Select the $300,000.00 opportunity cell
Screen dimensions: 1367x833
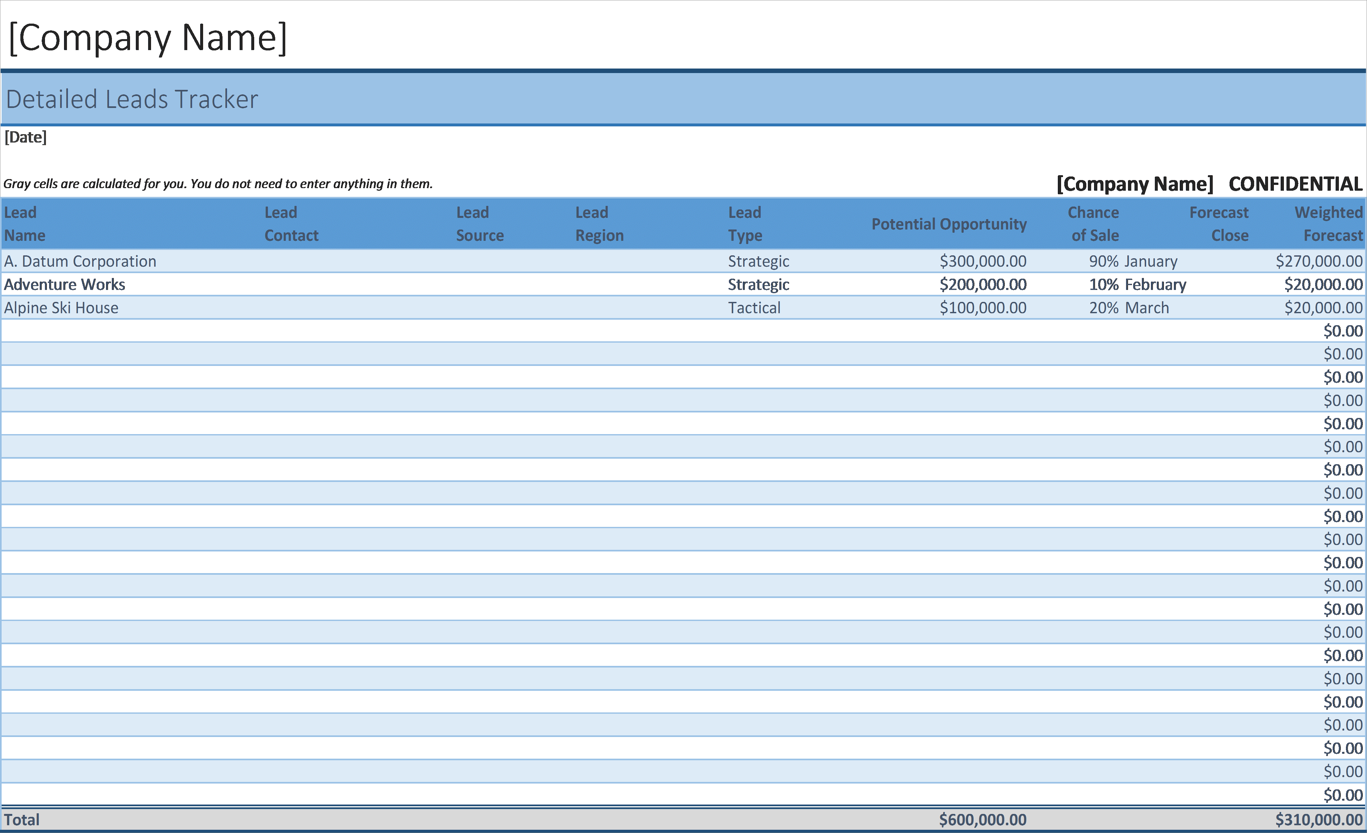click(982, 261)
